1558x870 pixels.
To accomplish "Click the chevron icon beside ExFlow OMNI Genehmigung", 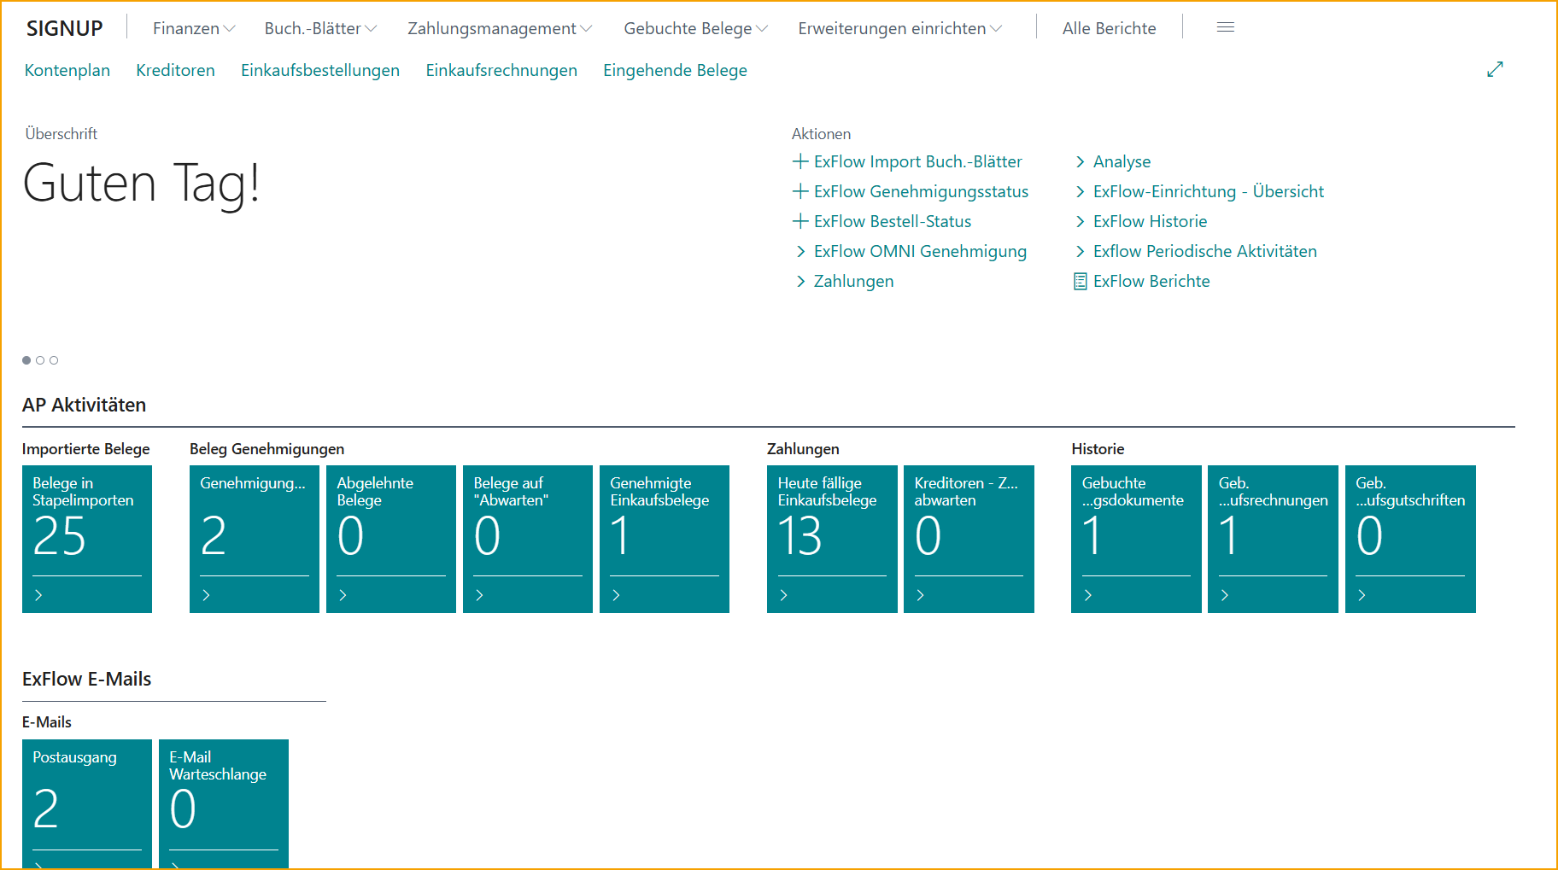I will pyautogui.click(x=801, y=251).
